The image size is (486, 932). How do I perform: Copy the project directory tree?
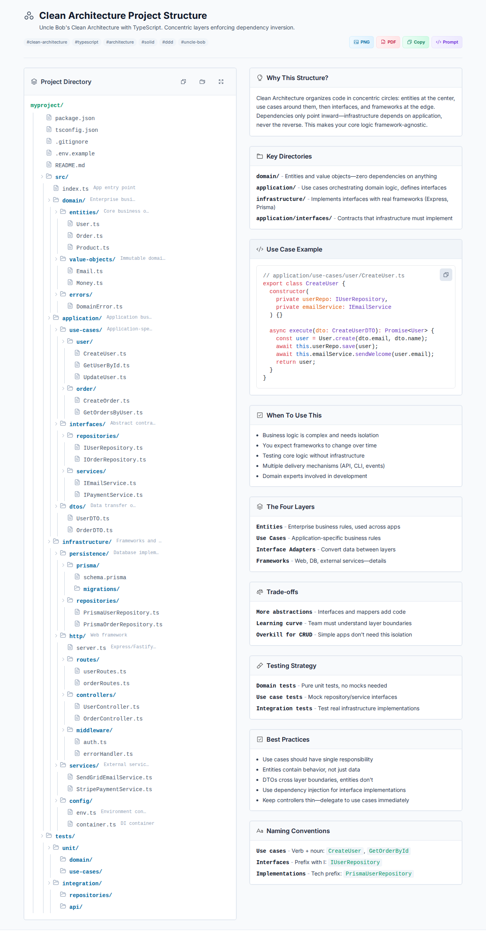183,82
